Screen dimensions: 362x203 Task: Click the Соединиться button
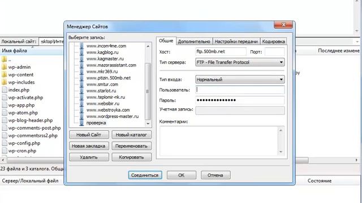click(145, 175)
